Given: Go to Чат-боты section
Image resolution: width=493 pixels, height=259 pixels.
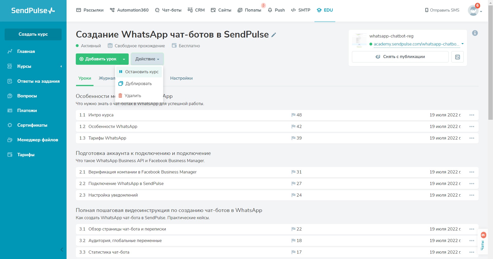Looking at the screenshot, I should (x=168, y=10).
